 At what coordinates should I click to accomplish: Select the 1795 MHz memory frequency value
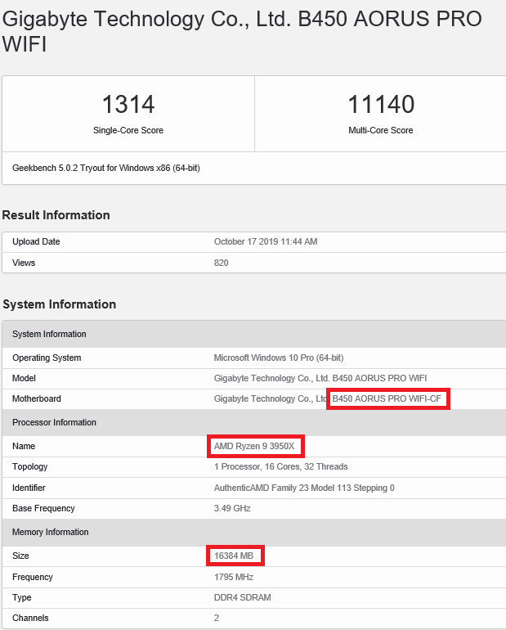234,577
